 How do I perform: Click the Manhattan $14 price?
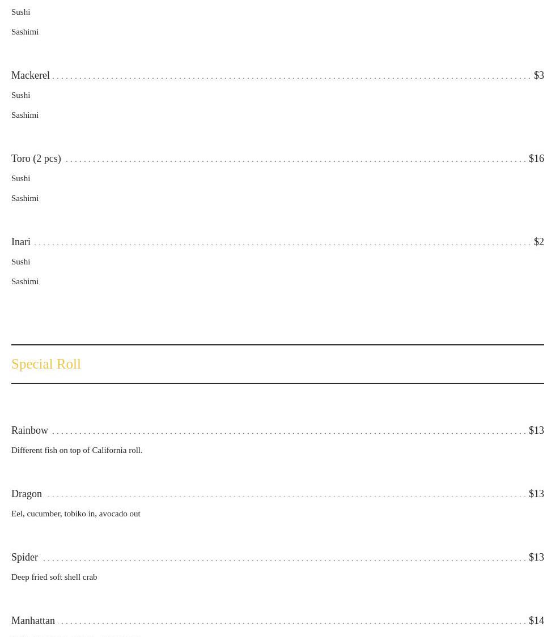(536, 621)
